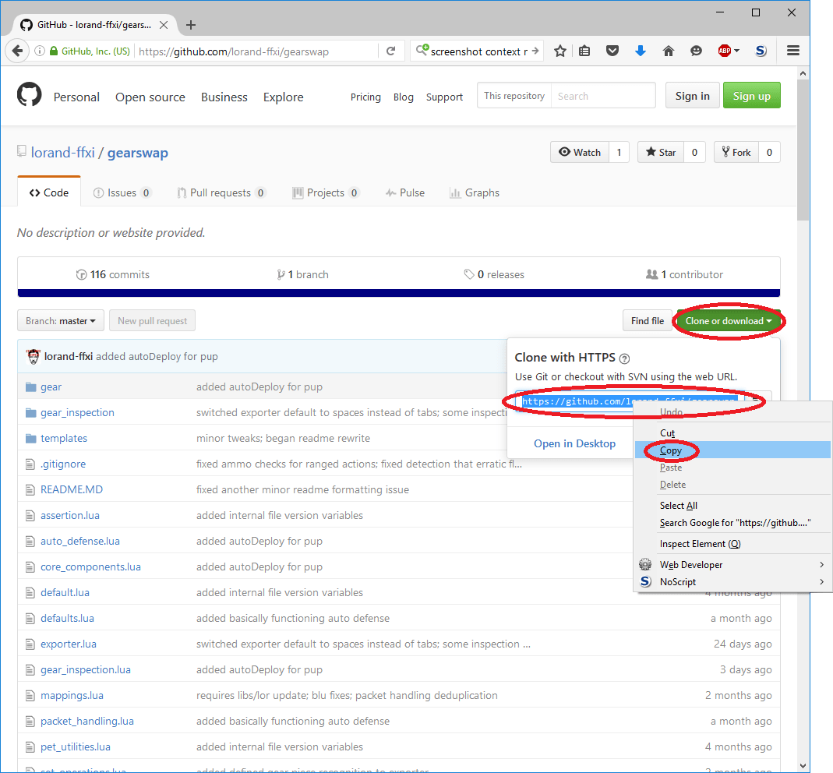Submit the browser search with the arrow
This screenshot has width=833, height=773.
535,51
